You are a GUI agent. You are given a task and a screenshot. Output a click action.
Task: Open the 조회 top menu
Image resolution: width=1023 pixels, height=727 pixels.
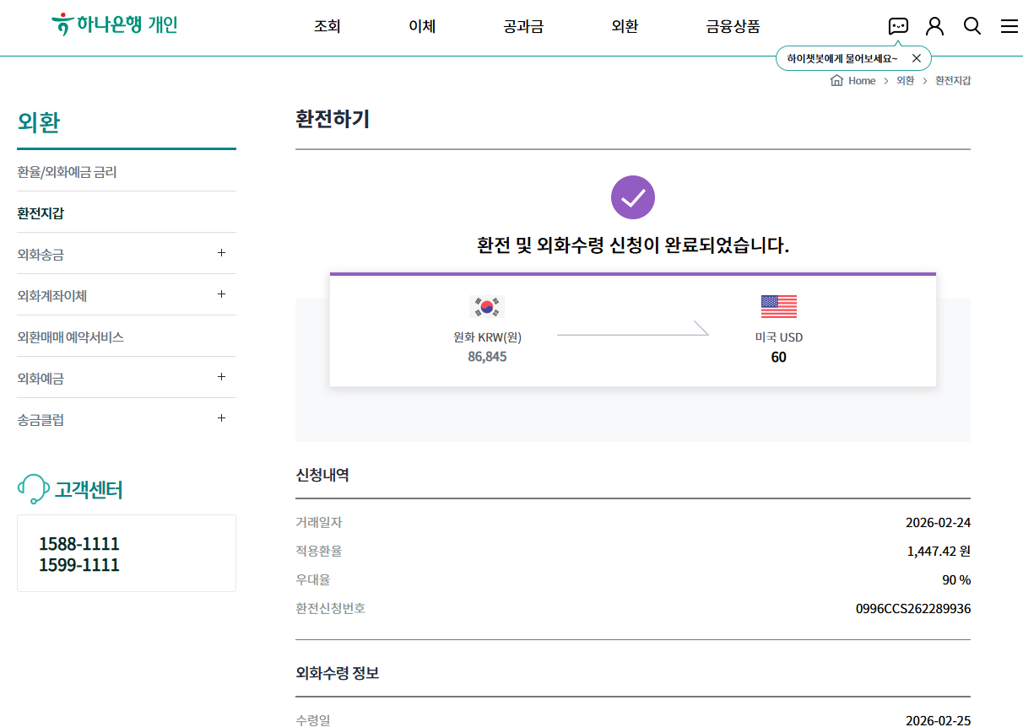(327, 26)
